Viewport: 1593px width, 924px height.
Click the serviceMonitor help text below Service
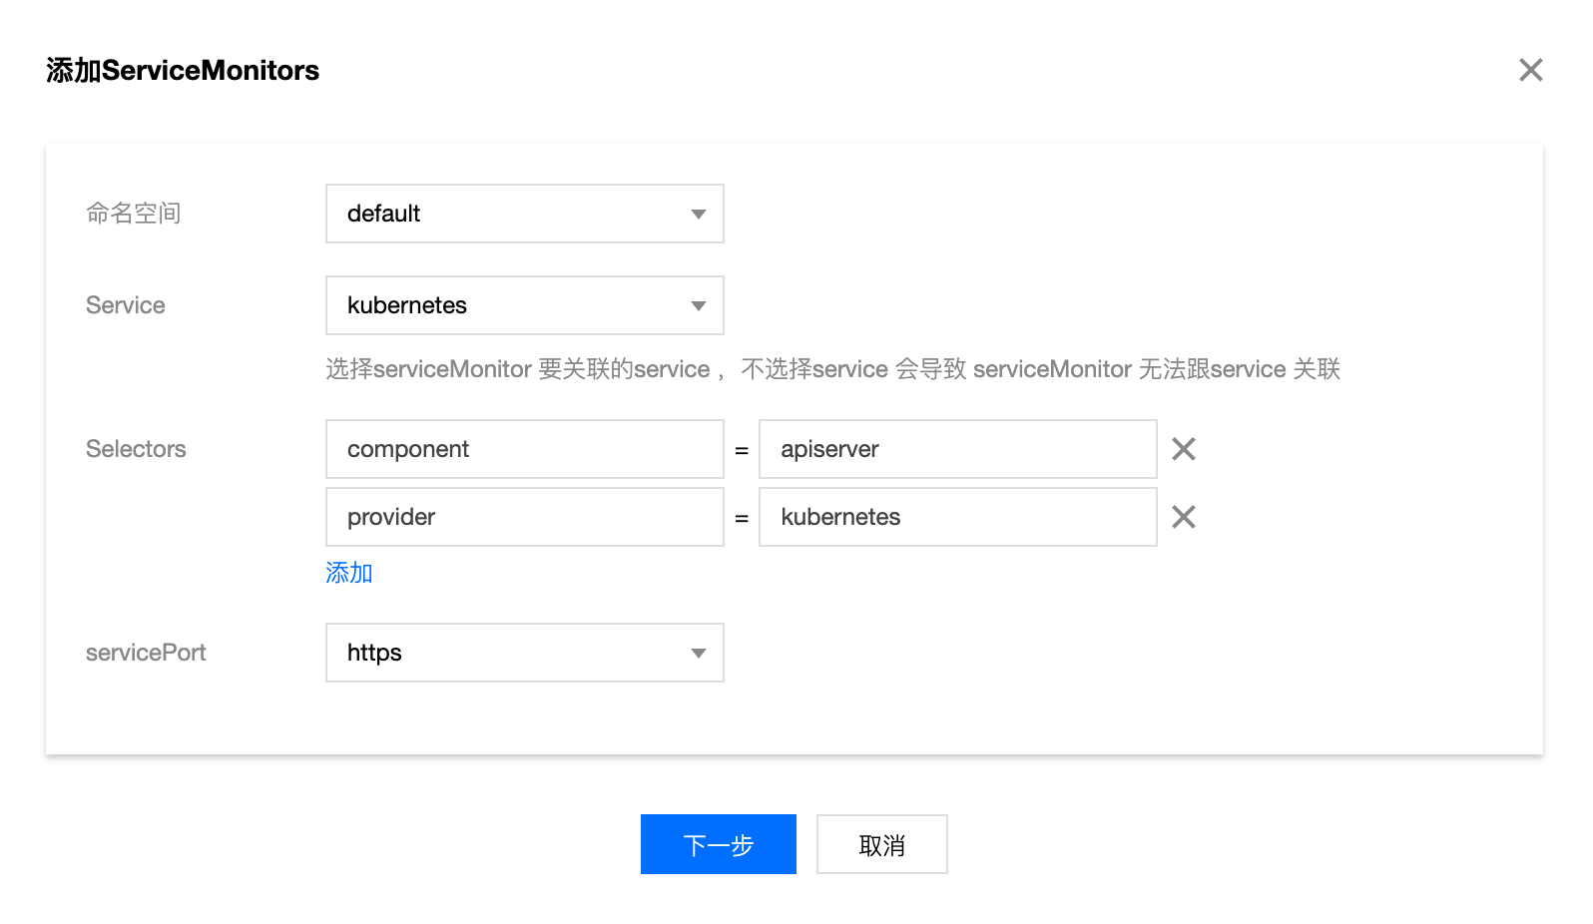coord(832,369)
